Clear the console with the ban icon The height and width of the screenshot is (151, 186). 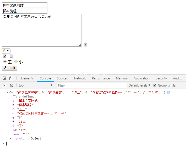click(x=12, y=85)
